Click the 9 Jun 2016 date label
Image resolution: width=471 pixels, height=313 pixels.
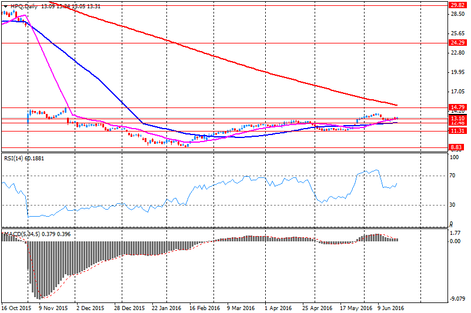click(x=391, y=308)
